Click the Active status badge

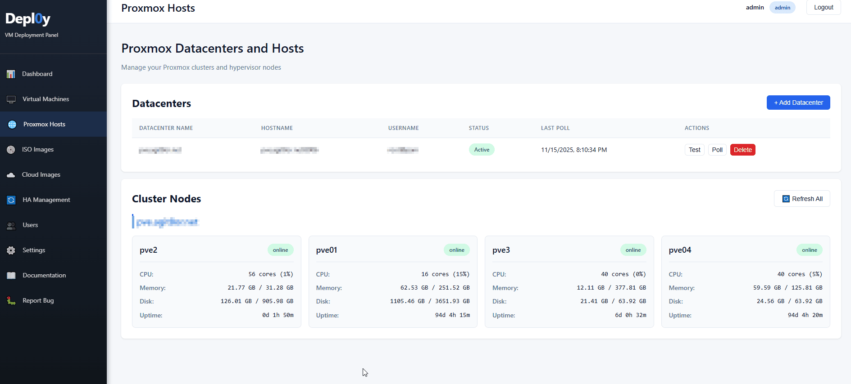pyautogui.click(x=482, y=150)
